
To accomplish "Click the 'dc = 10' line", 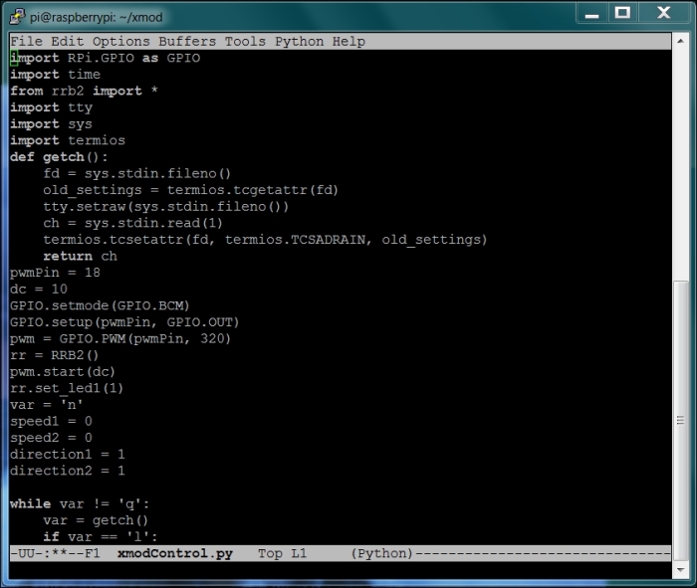I will (39, 290).
